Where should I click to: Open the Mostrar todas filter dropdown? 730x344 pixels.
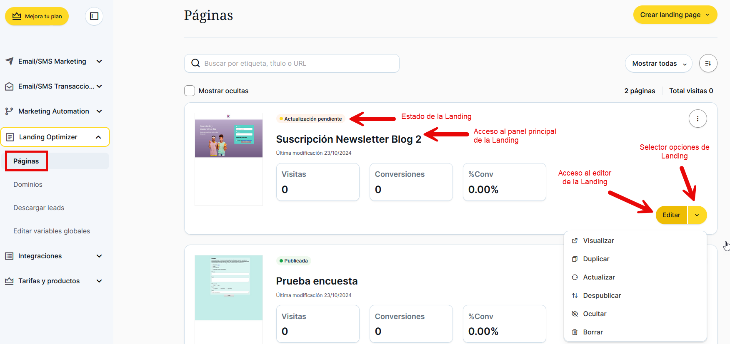(658, 64)
